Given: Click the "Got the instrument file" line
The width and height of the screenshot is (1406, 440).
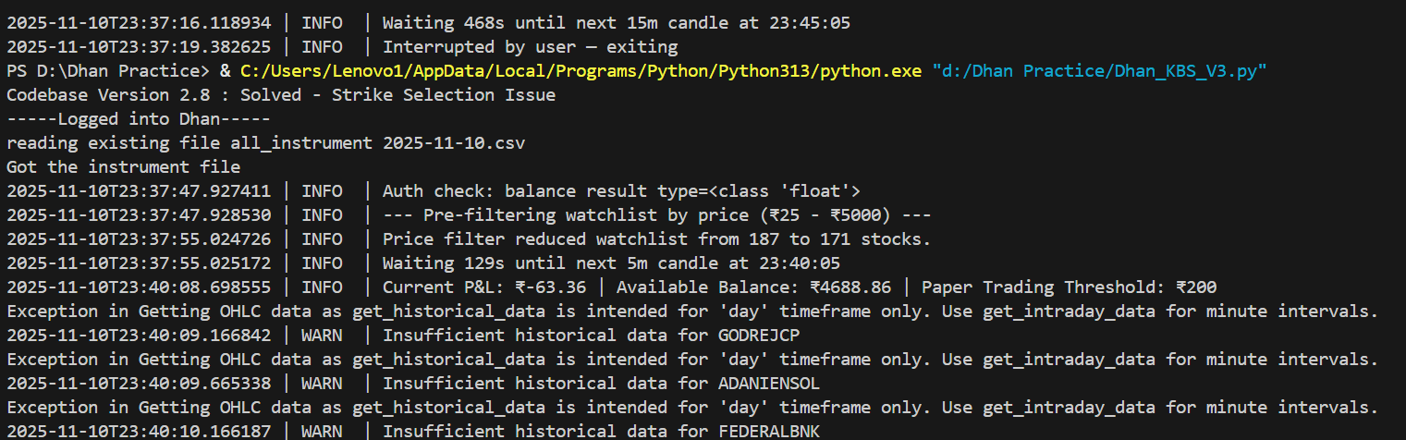Looking at the screenshot, I should (x=123, y=167).
